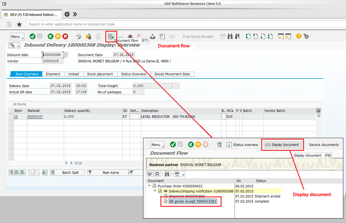Click the Help question mark icon
The height and width of the screenshot is (223, 346).
(x=299, y=36)
